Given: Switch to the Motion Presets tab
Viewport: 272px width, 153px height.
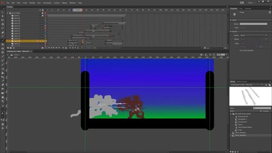Looking at the screenshot, I should (242, 82).
